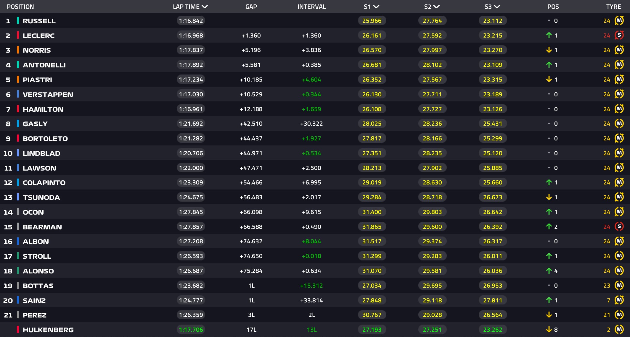Screen dimensions: 630x337
Task: Click Verstappen's S1 time 26.130
Action: 372,94
